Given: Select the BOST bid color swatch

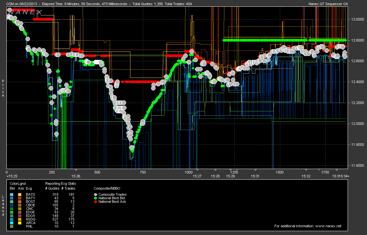Looking at the screenshot, I should click(x=12, y=202).
